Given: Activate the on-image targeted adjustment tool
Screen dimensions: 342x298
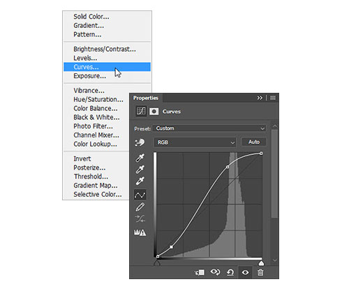Looking at the screenshot, I should click(140, 142).
